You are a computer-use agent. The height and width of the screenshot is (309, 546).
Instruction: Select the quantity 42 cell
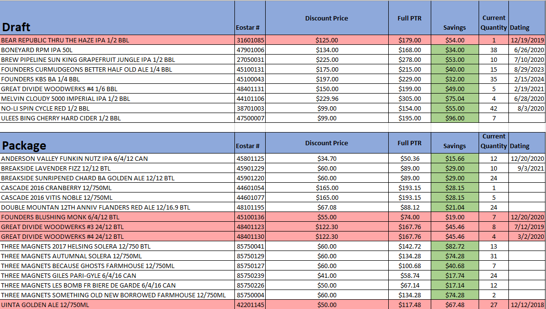[493, 108]
